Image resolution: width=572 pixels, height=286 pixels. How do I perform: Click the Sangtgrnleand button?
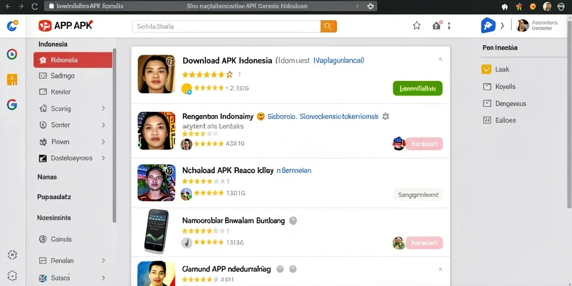tap(418, 195)
